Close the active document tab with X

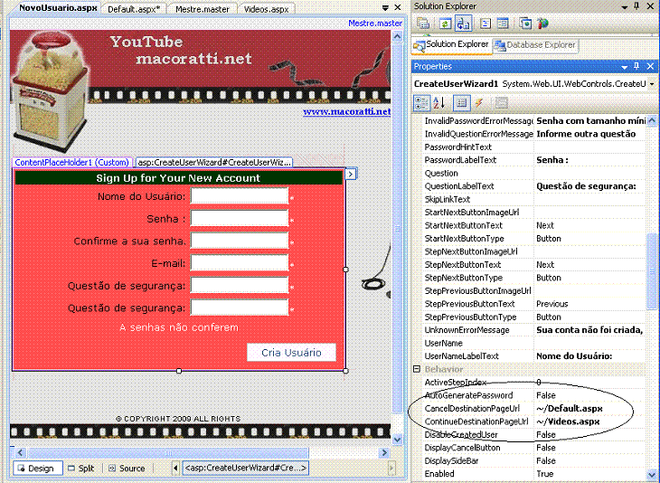click(x=397, y=7)
